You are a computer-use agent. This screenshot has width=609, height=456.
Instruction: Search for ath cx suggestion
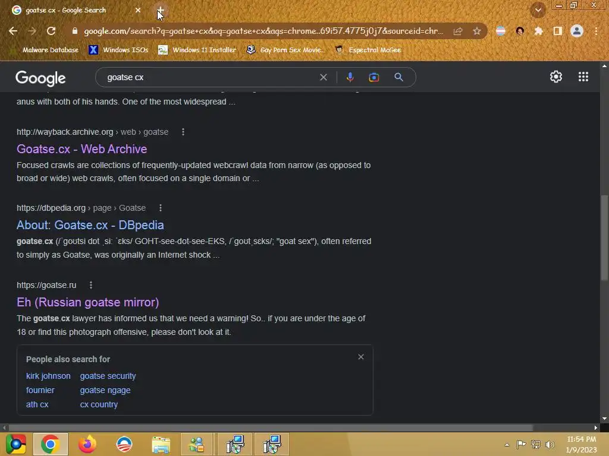tap(37, 404)
